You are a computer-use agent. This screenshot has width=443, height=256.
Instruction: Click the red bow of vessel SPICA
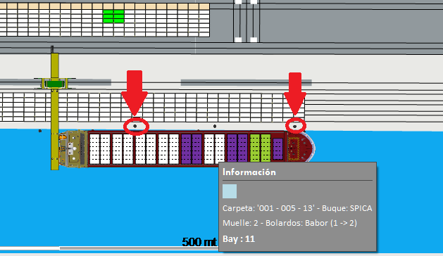[x=301, y=147]
